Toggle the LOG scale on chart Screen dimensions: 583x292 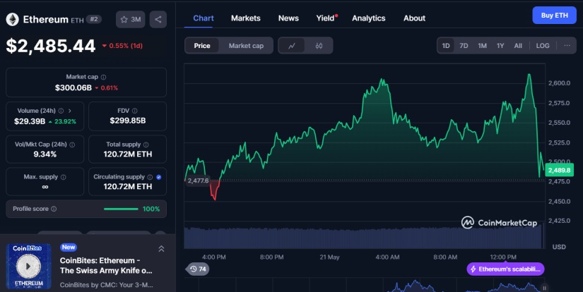coord(543,46)
